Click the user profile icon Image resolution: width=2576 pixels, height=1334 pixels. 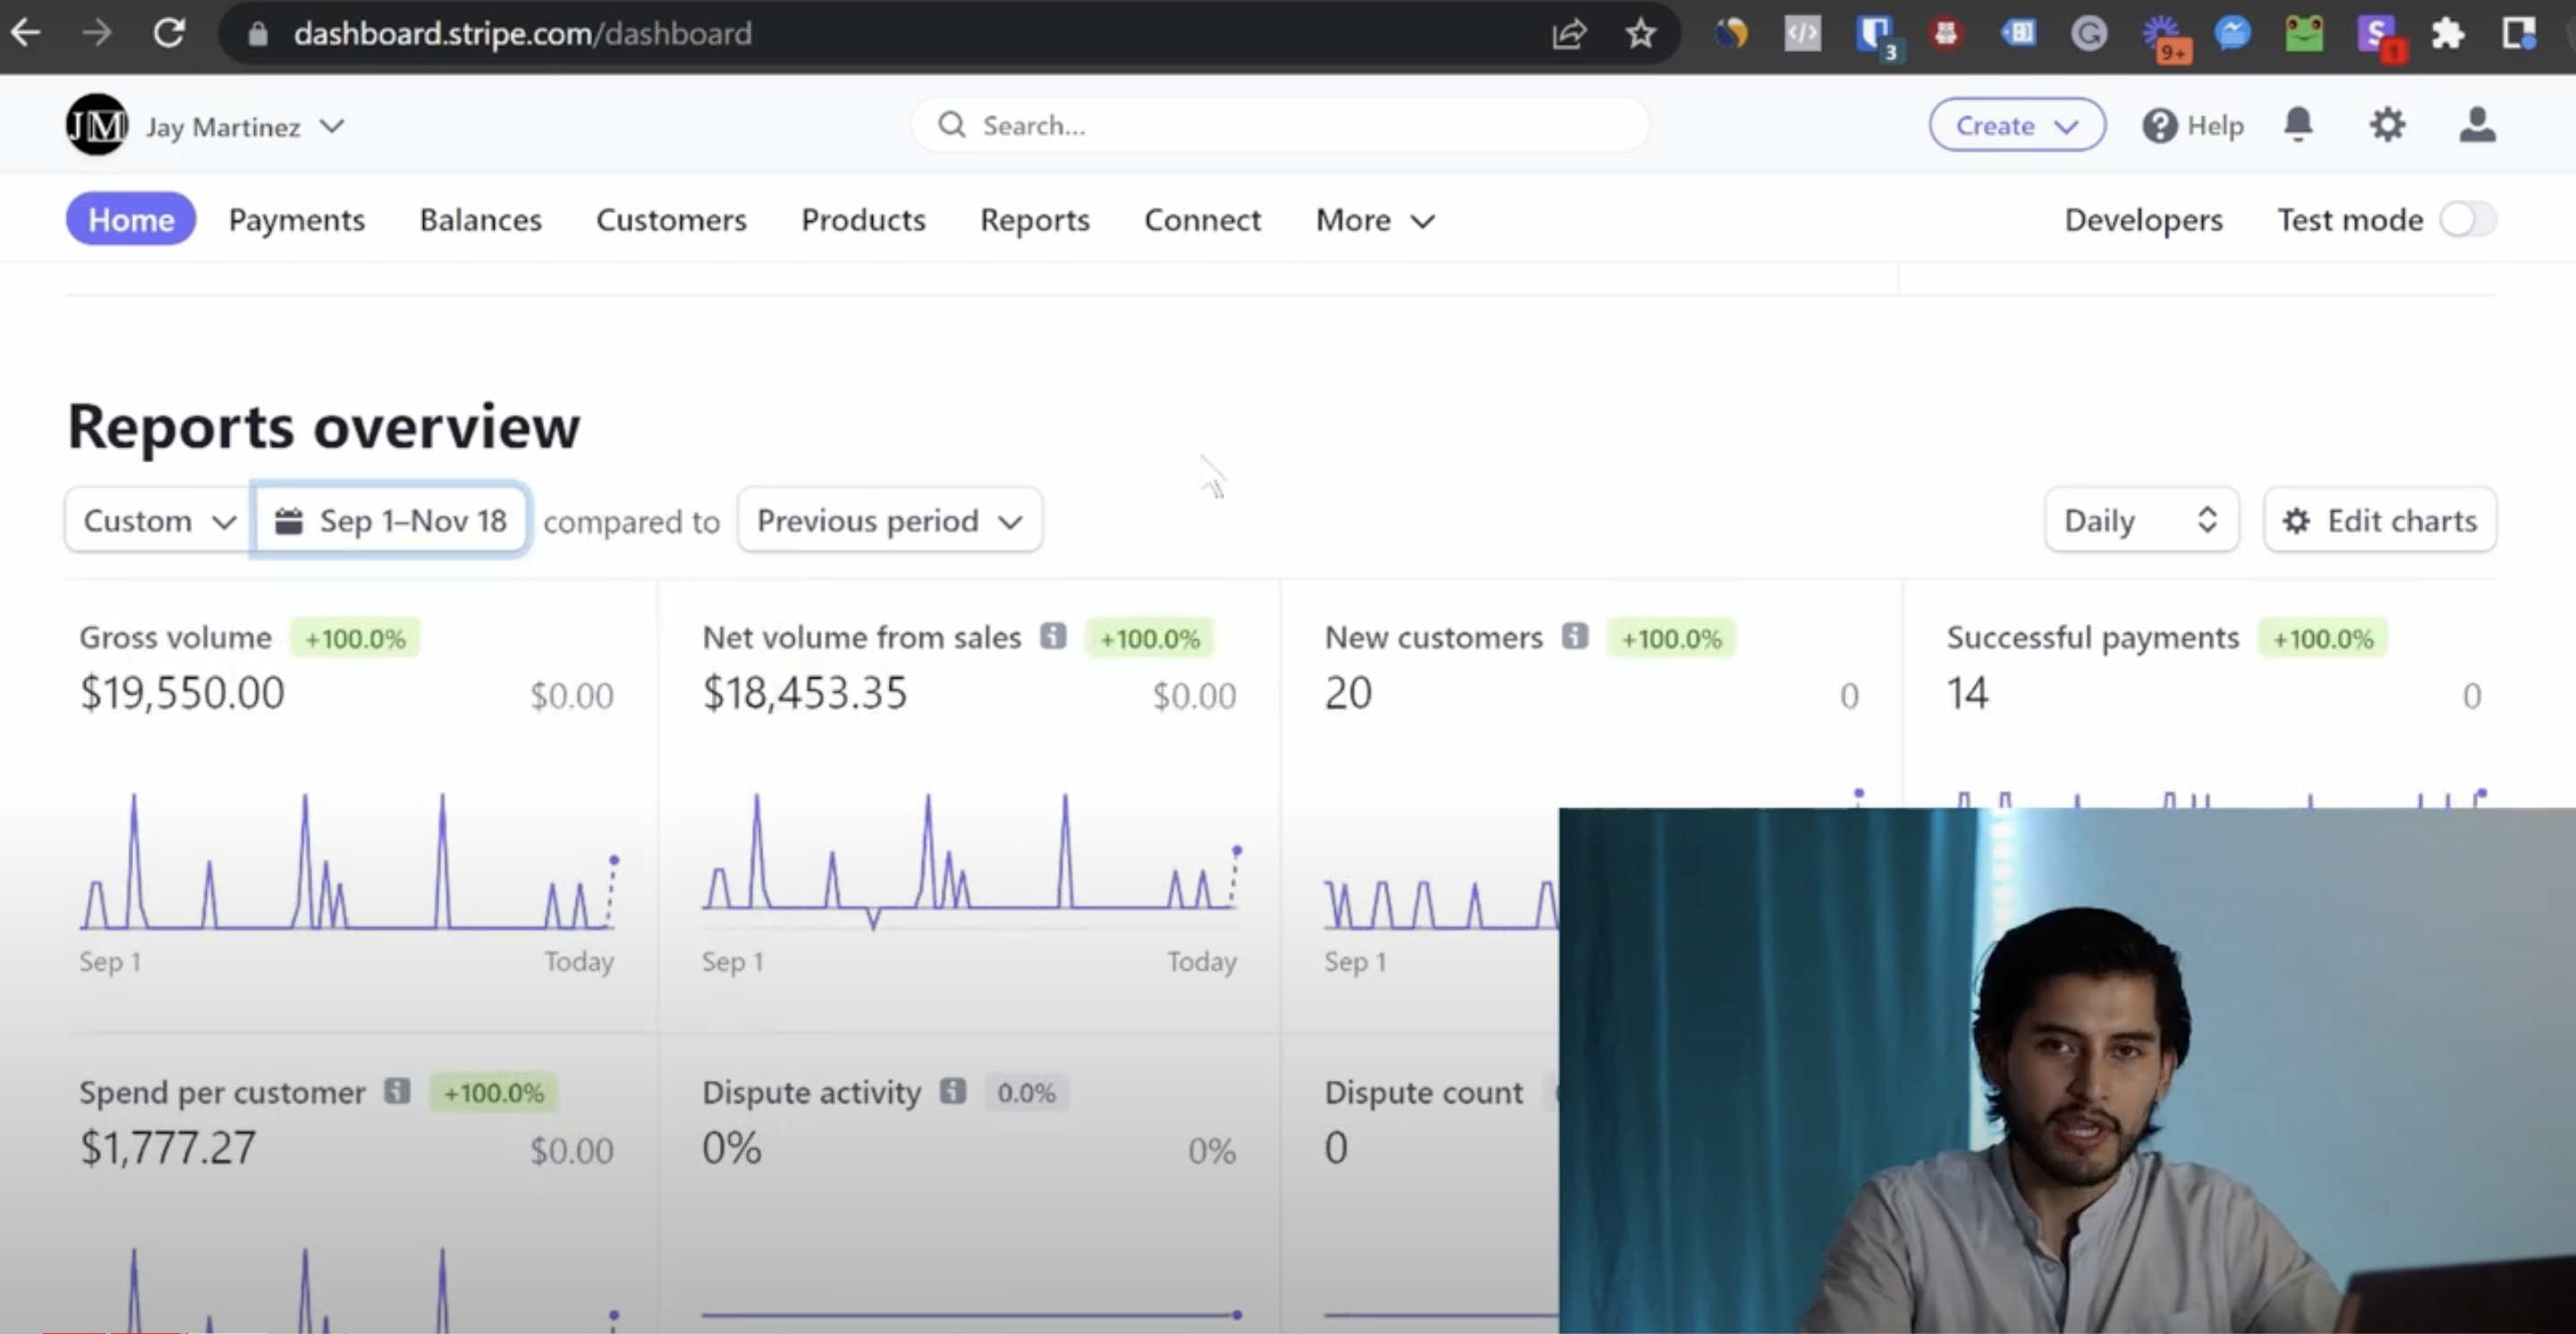click(2477, 125)
